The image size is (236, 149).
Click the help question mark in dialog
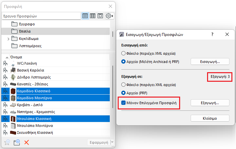(x=212, y=34)
